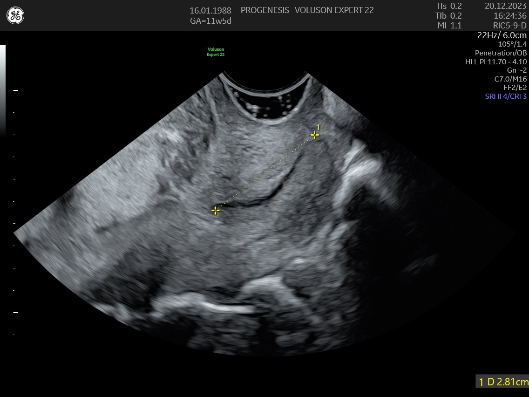Click the MI 1.1 mechanical index readout

[x=449, y=26]
